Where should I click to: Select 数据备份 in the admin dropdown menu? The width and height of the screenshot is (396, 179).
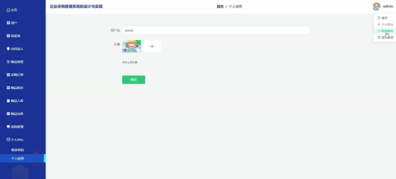[385, 31]
